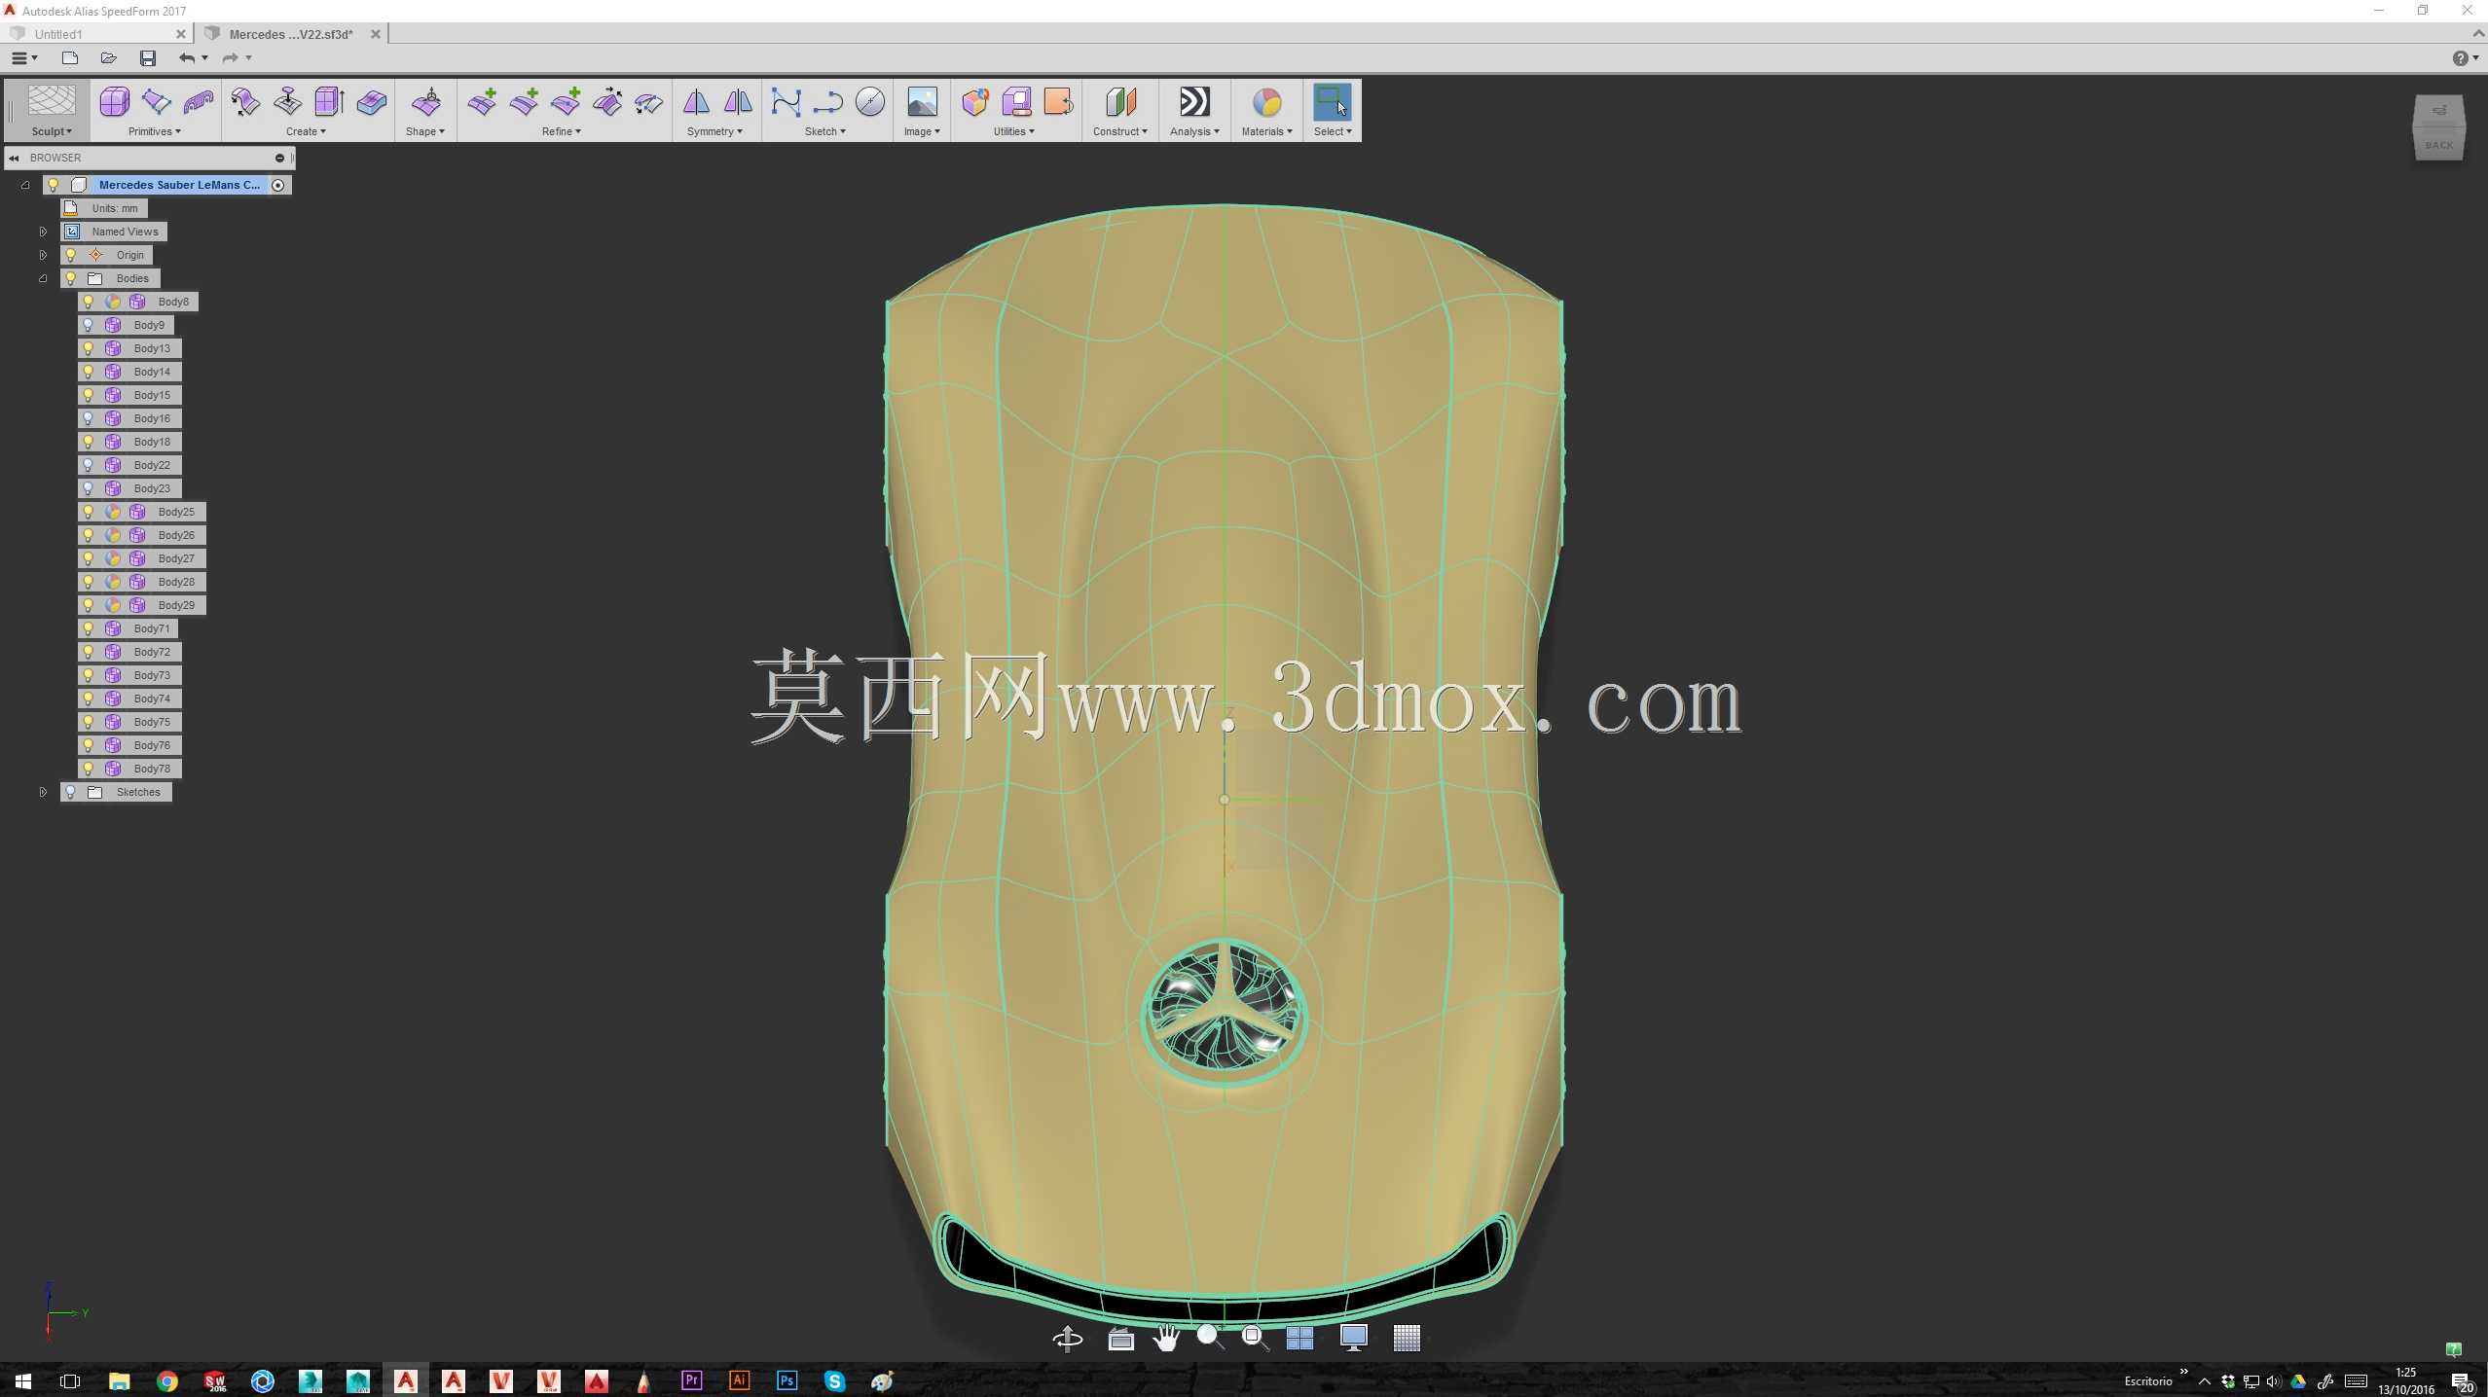Click the Insert Edge refine icon
Viewport: 2488px width, 1397px height.
coord(482,101)
